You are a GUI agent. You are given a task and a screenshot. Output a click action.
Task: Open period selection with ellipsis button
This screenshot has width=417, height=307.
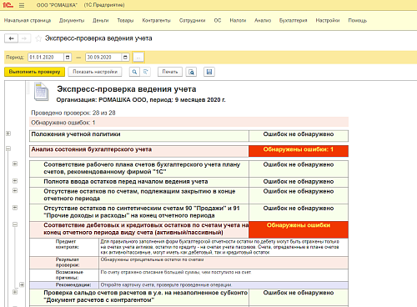138,58
